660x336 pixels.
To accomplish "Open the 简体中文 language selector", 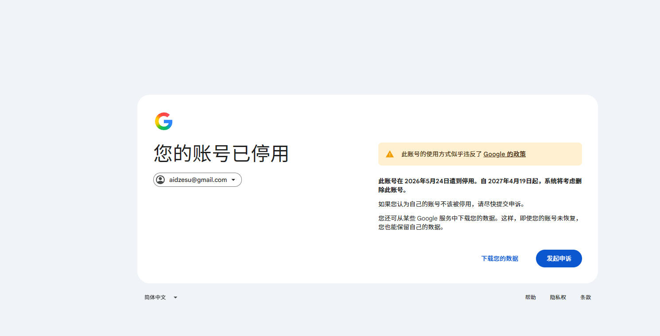I will point(161,297).
